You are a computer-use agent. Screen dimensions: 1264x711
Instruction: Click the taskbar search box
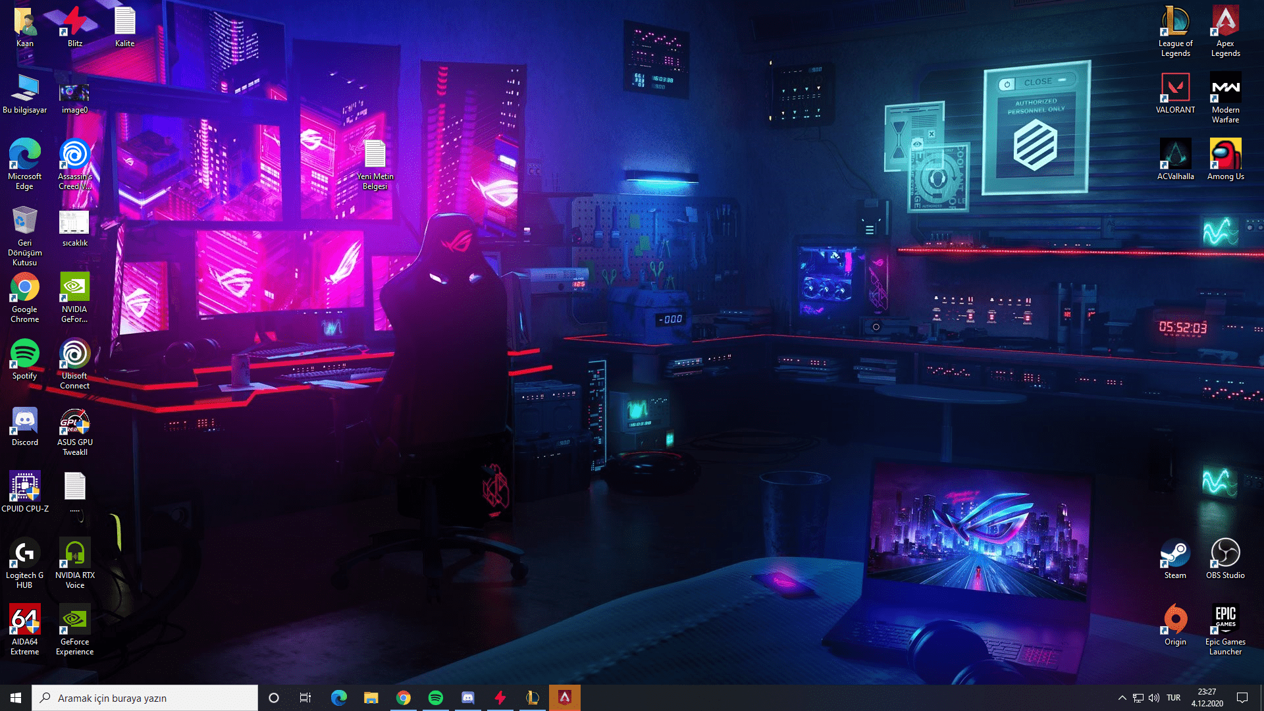pos(145,698)
